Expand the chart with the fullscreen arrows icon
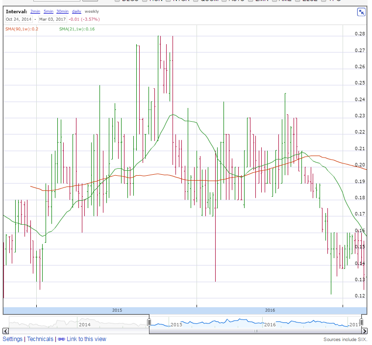The image size is (372, 345). click(361, 12)
